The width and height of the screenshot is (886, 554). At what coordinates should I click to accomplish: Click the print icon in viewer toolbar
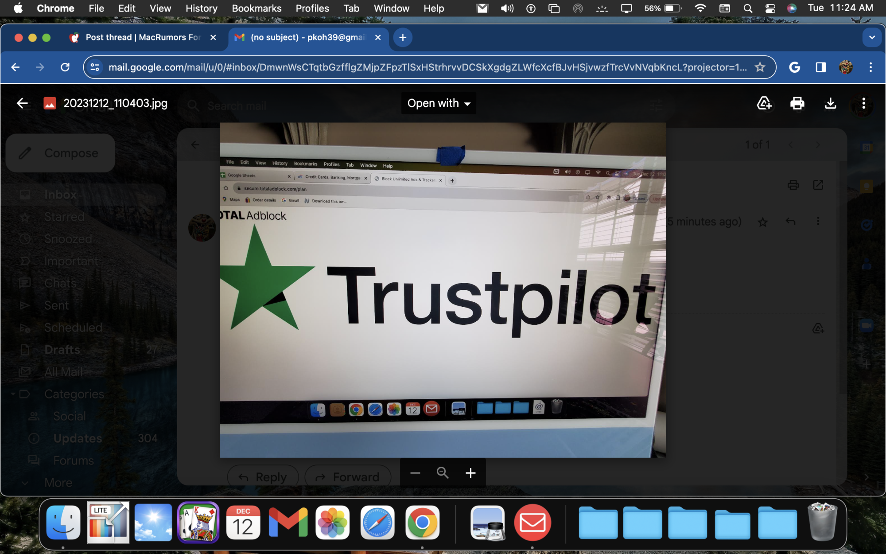click(x=797, y=103)
